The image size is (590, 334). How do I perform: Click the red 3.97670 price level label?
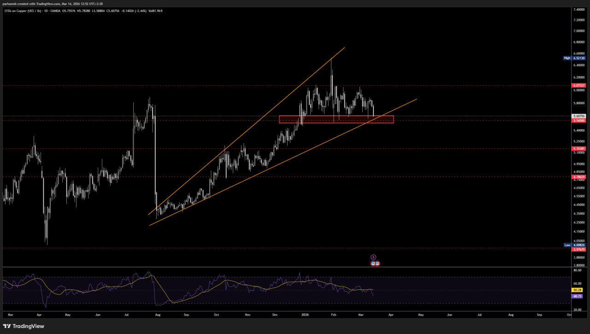pos(578,249)
